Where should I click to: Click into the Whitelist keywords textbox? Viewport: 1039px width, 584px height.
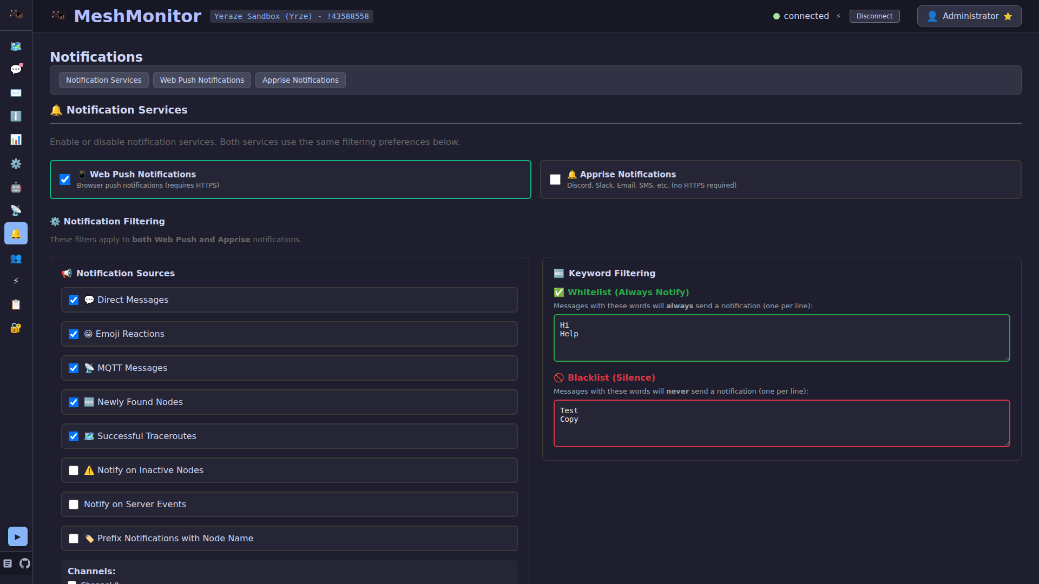tap(781, 338)
